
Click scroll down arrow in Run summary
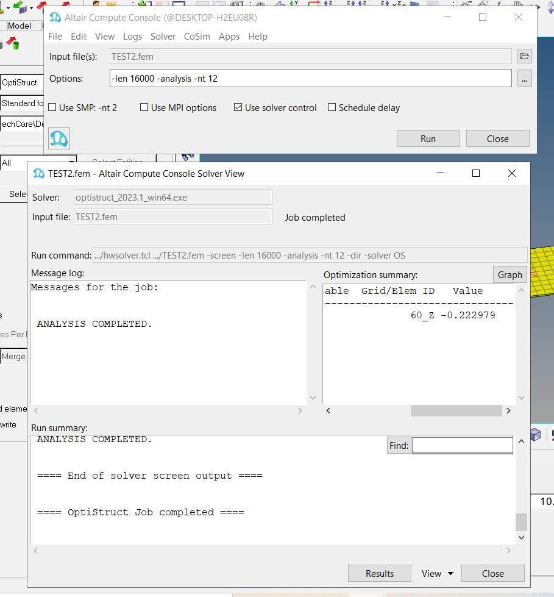tap(521, 537)
